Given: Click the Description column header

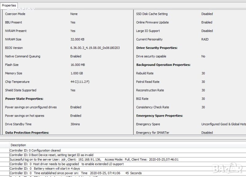Looking at the screenshot, I should click(x=18, y=145).
